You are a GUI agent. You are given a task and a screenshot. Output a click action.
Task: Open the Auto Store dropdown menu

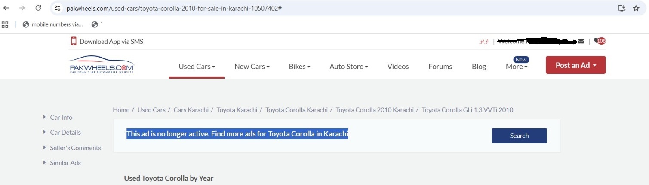(x=349, y=67)
